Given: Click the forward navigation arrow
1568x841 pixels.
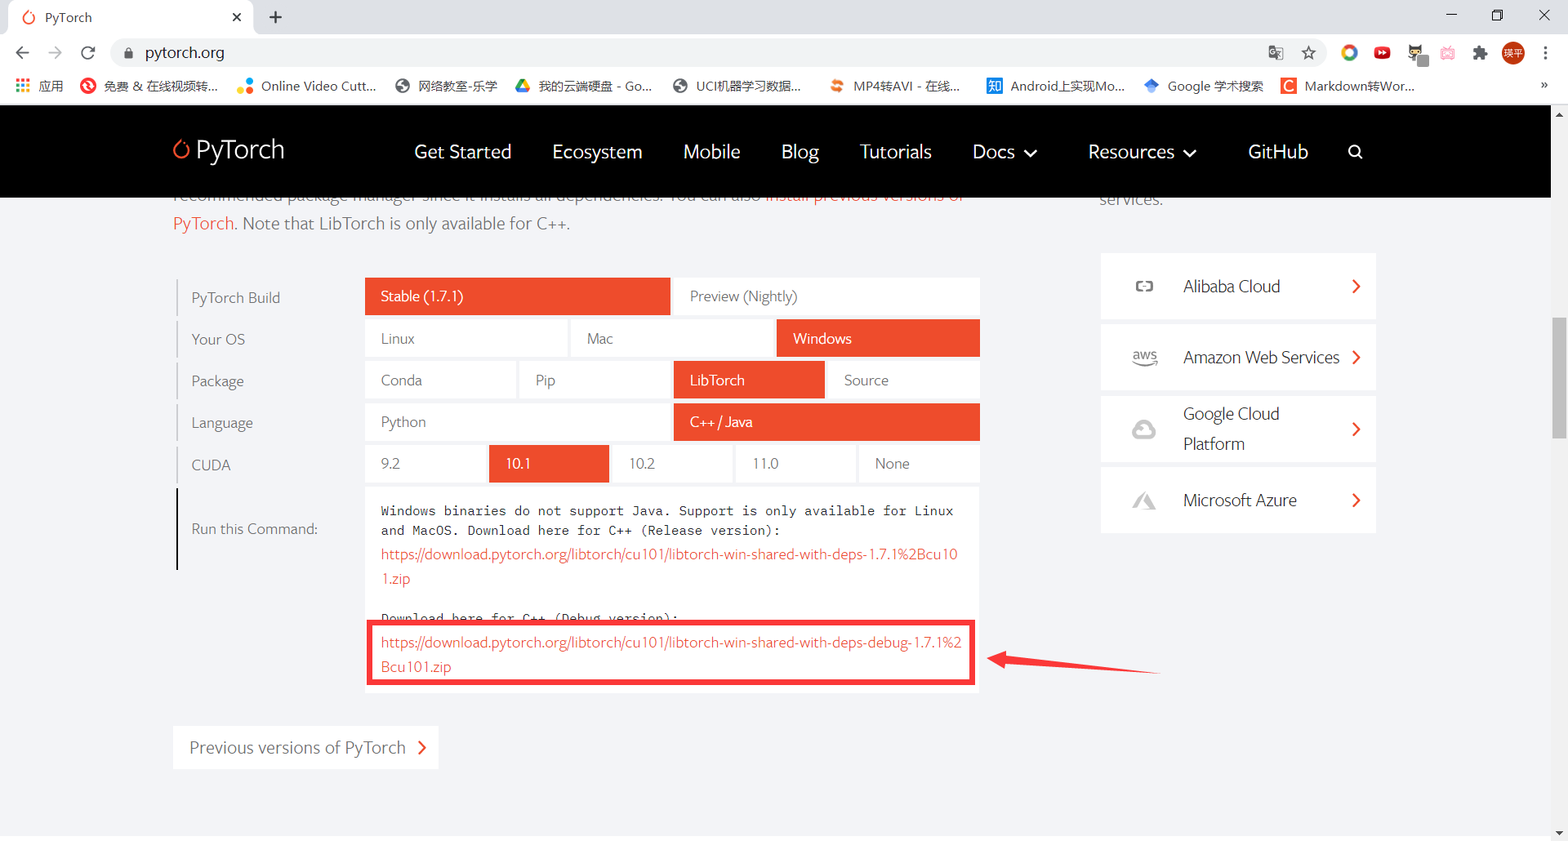Looking at the screenshot, I should [55, 53].
